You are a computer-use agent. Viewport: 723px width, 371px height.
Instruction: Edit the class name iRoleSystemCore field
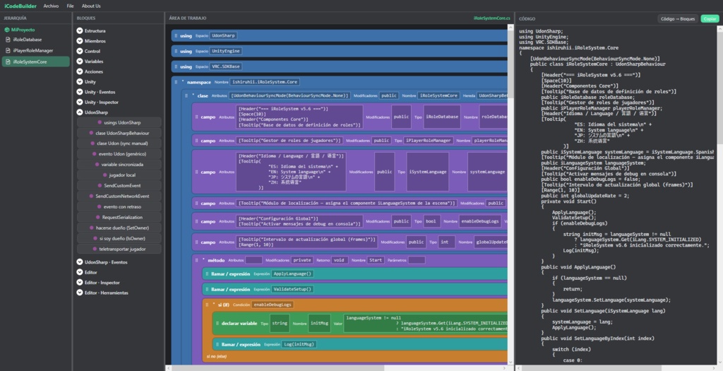tap(438, 95)
